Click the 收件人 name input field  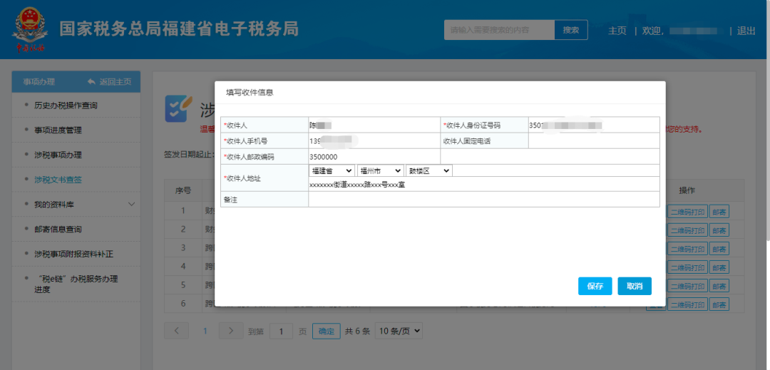tap(374, 125)
